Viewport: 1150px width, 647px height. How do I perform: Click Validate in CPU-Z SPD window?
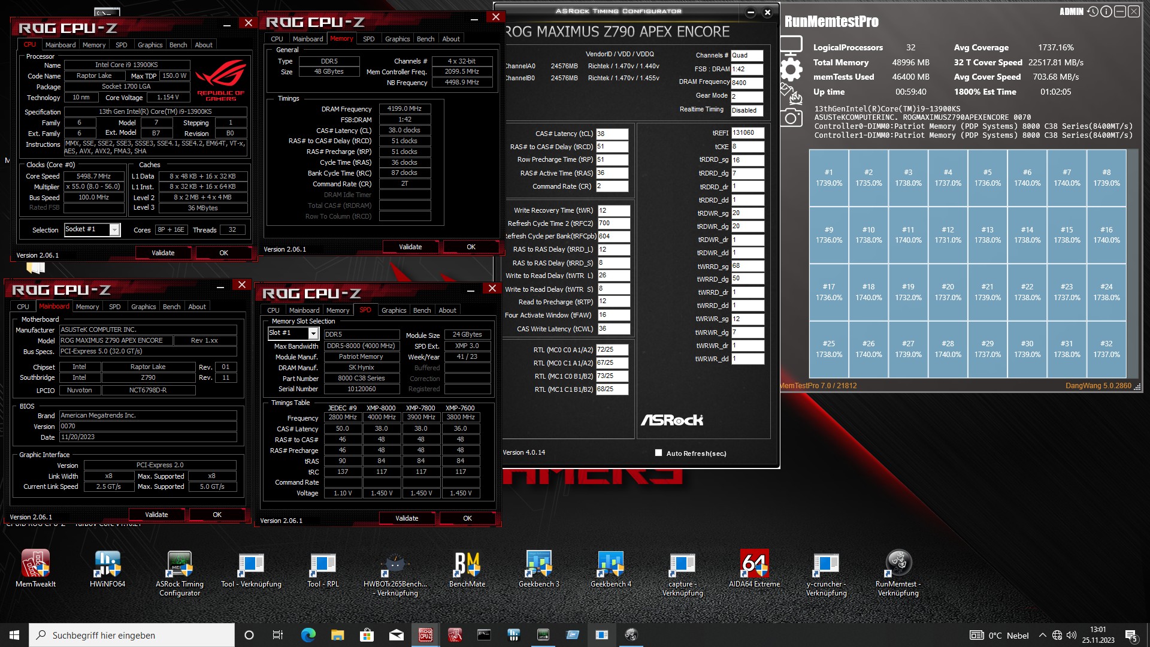[x=407, y=518]
